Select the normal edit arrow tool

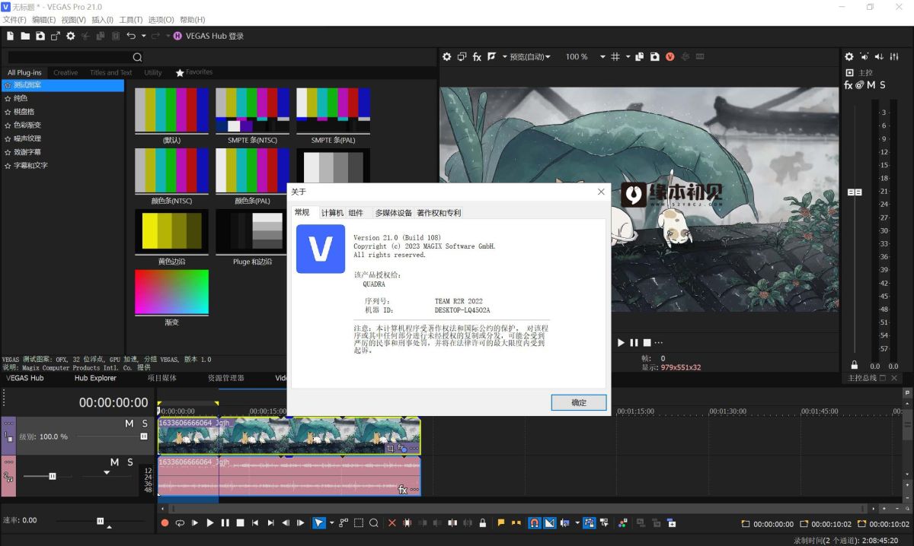[x=319, y=523]
